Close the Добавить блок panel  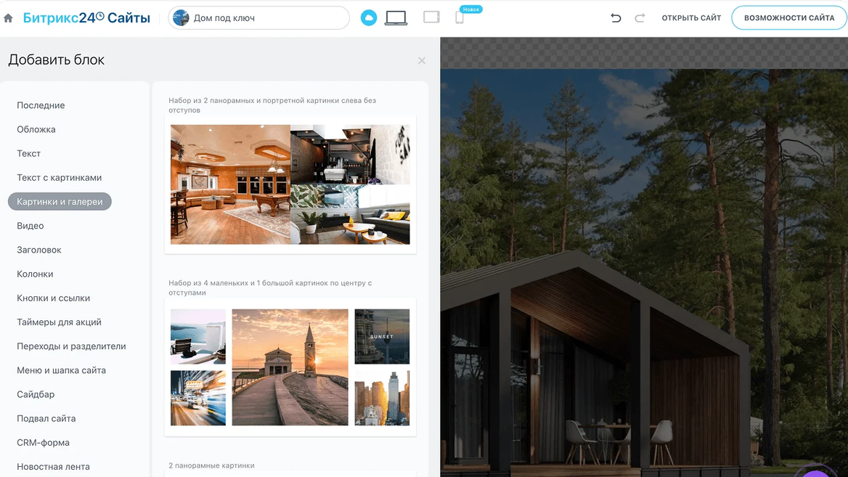(422, 60)
